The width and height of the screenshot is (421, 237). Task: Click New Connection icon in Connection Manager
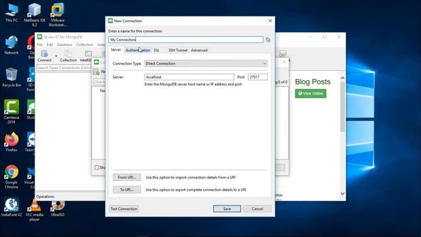(x=97, y=72)
